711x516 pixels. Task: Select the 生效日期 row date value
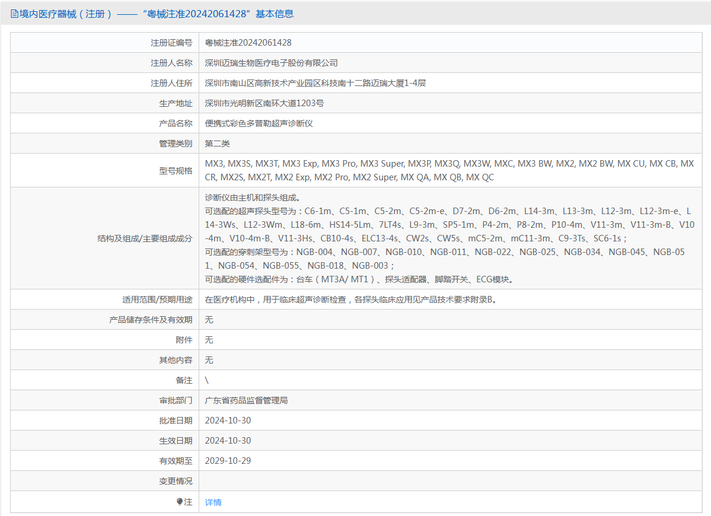[x=228, y=441]
